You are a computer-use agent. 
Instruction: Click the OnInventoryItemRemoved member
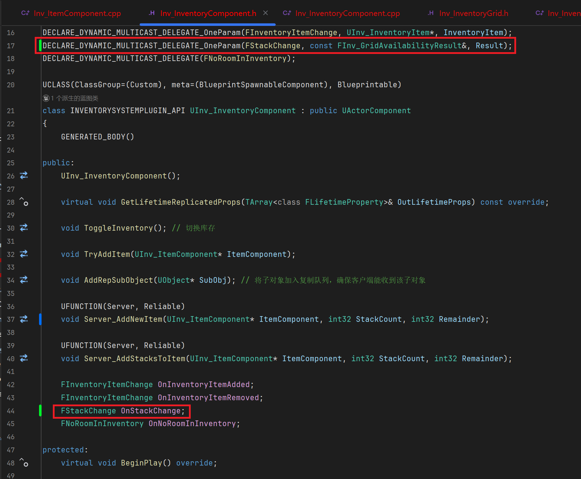(208, 398)
